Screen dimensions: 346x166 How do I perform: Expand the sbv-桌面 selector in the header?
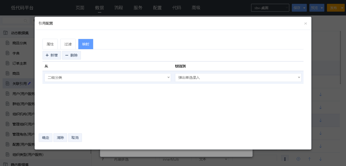point(270,8)
